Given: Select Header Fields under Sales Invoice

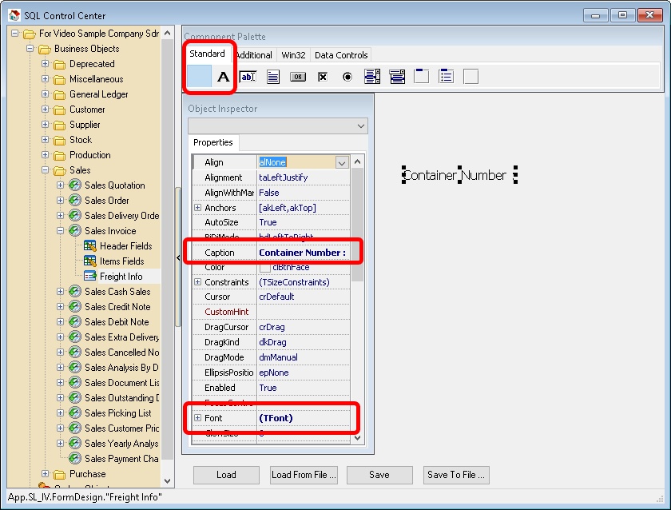Looking at the screenshot, I should (x=125, y=246).
